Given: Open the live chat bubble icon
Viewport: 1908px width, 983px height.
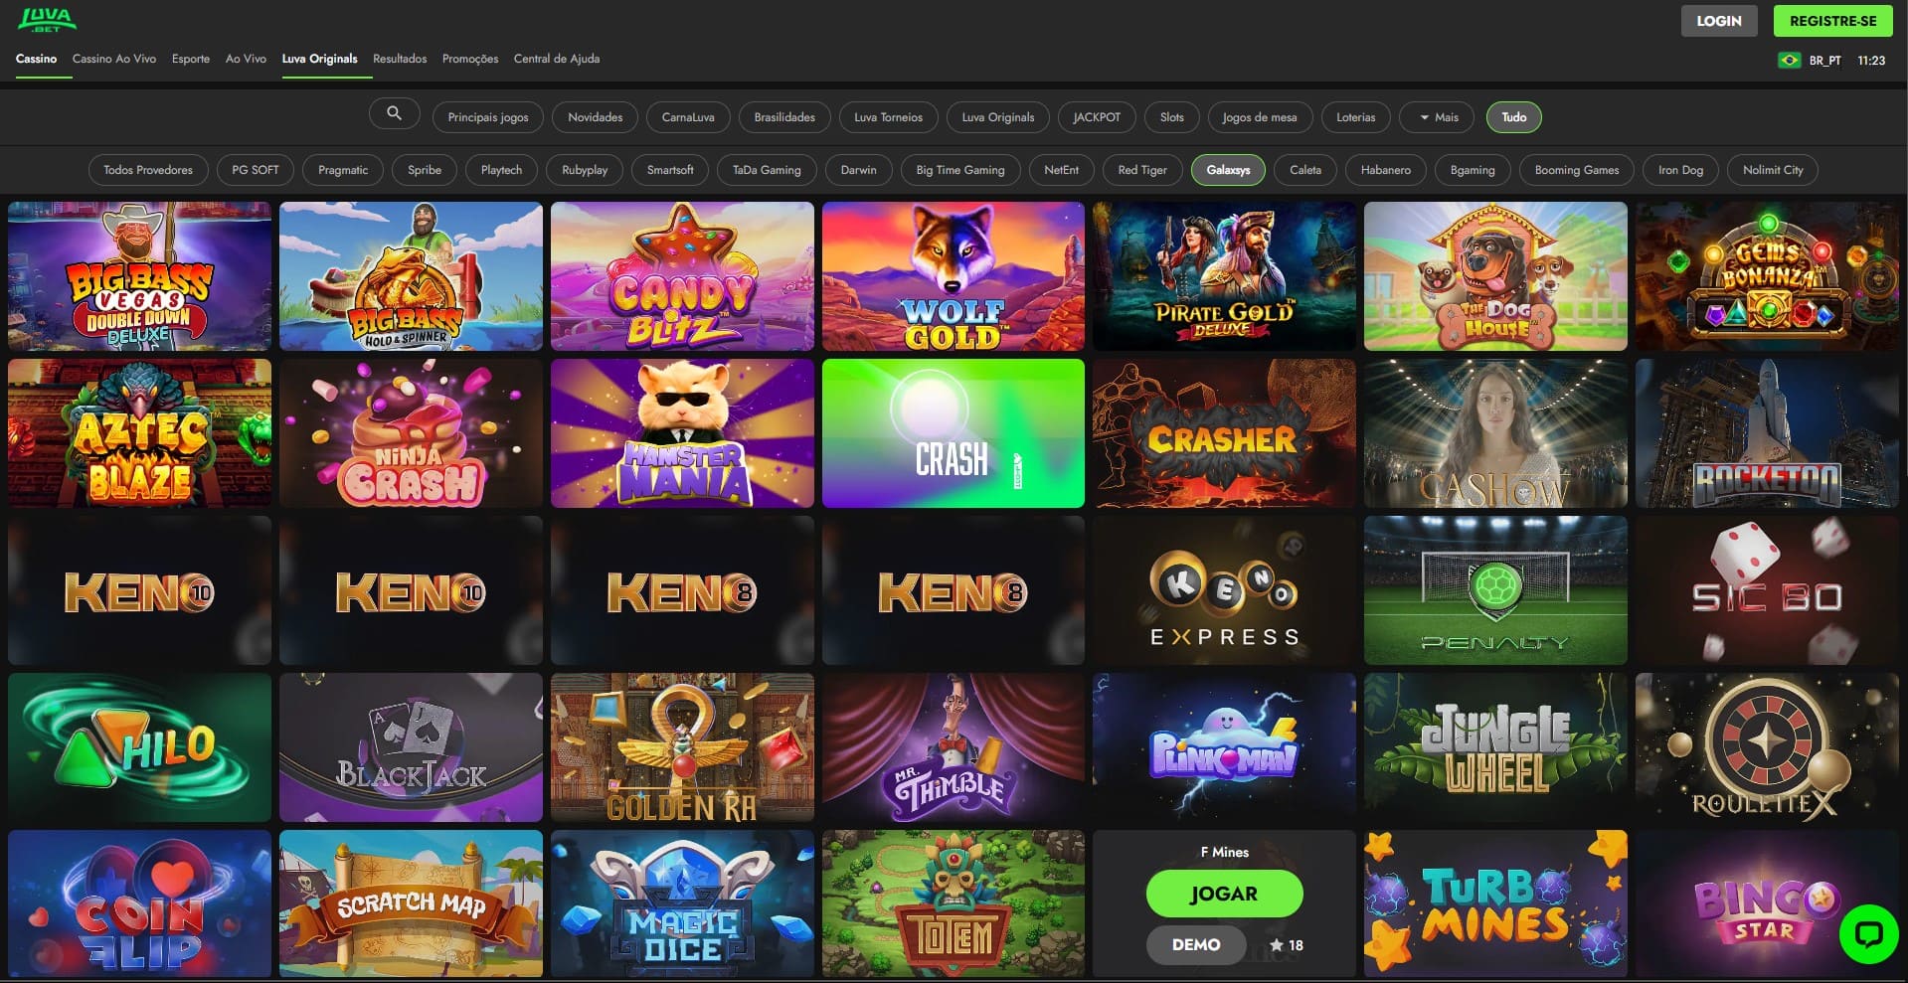Looking at the screenshot, I should tap(1868, 933).
